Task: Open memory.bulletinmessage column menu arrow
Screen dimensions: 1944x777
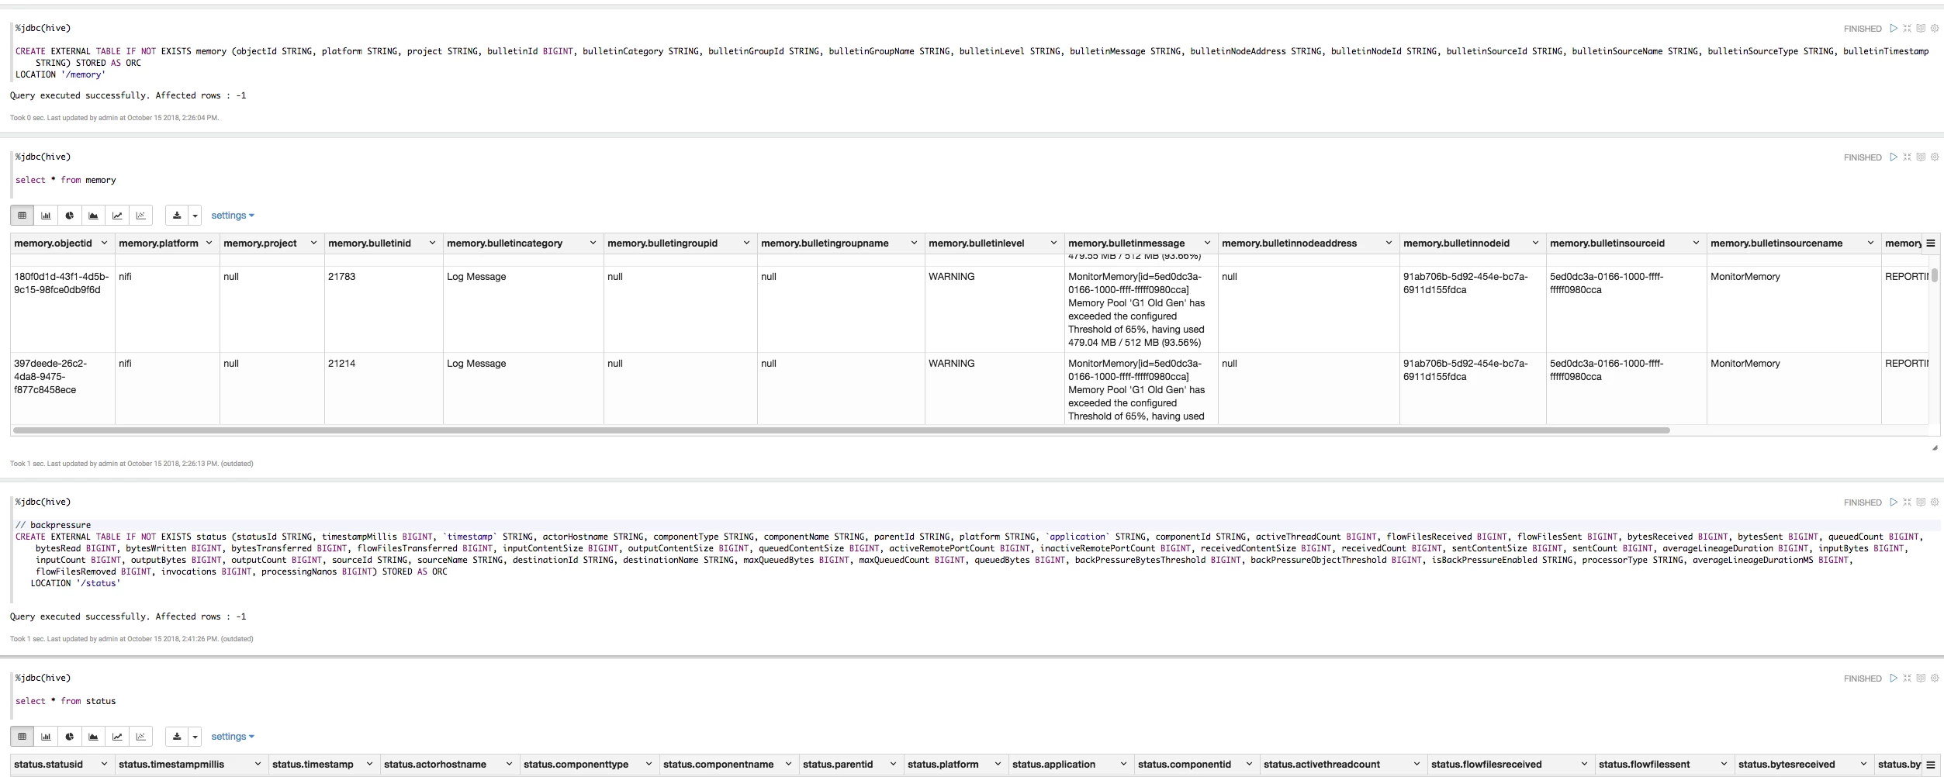Action: point(1207,243)
